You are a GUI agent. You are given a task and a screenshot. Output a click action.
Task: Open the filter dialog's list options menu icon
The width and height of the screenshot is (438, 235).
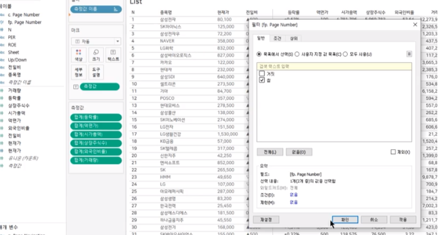tap(409, 54)
